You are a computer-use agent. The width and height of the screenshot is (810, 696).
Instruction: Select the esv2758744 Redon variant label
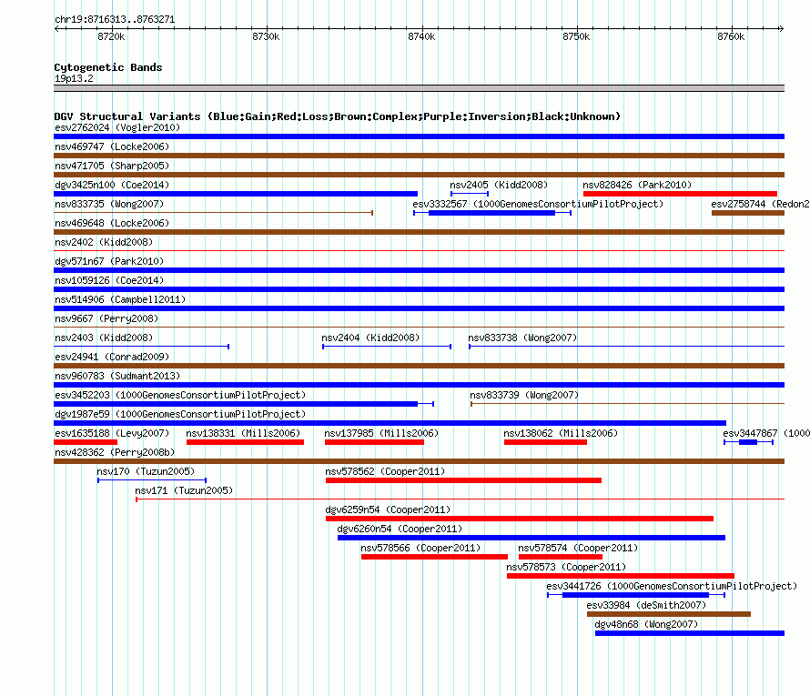[761, 204]
